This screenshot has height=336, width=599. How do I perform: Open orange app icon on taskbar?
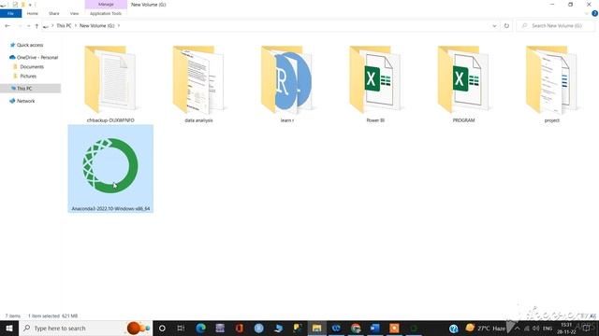click(394, 328)
